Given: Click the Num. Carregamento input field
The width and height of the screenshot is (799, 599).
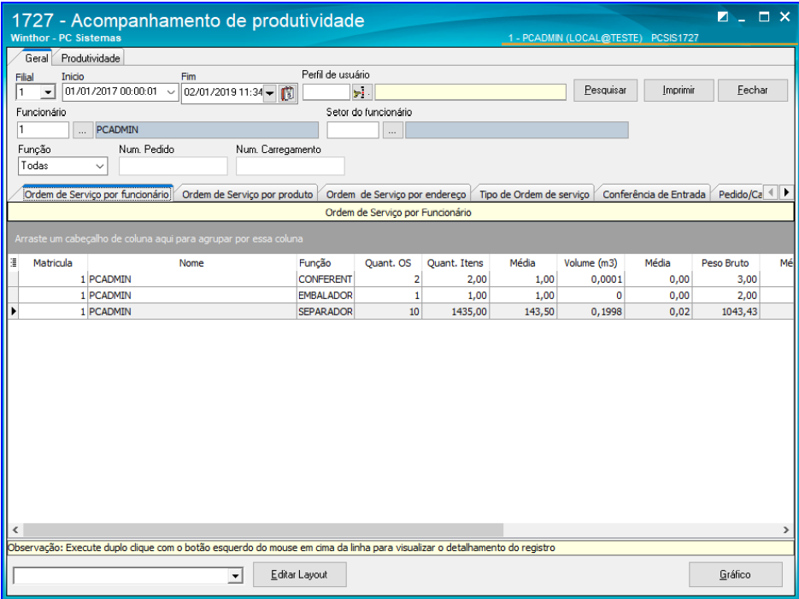Looking at the screenshot, I should point(290,166).
